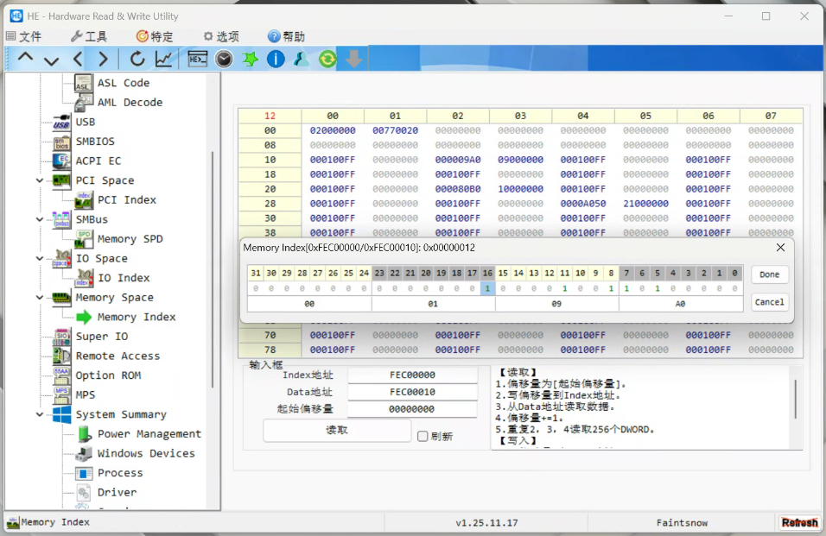The image size is (826, 536).
Task: Click the green circular update icon
Action: 327,59
